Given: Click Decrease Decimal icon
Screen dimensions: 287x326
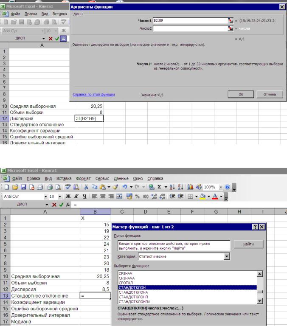Looking at the screenshot, I should pos(162,196).
